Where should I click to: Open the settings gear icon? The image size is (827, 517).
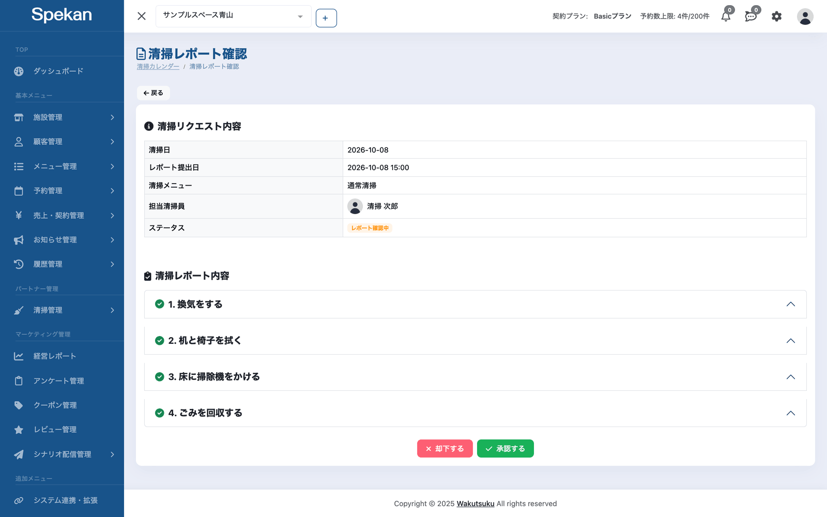tap(776, 17)
